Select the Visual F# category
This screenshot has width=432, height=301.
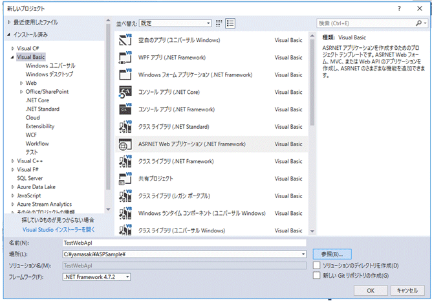point(28,170)
